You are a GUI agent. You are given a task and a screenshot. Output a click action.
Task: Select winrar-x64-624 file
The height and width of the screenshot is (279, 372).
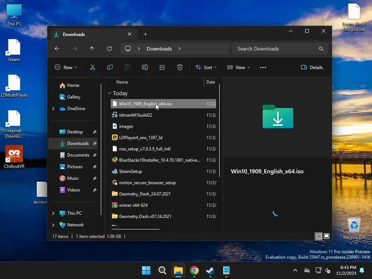(x=163, y=205)
